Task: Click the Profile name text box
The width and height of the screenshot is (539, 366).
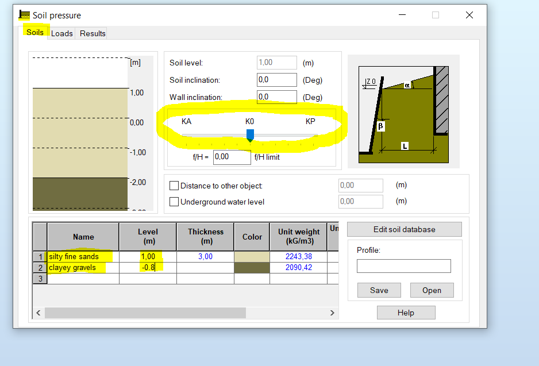Action: [x=403, y=266]
